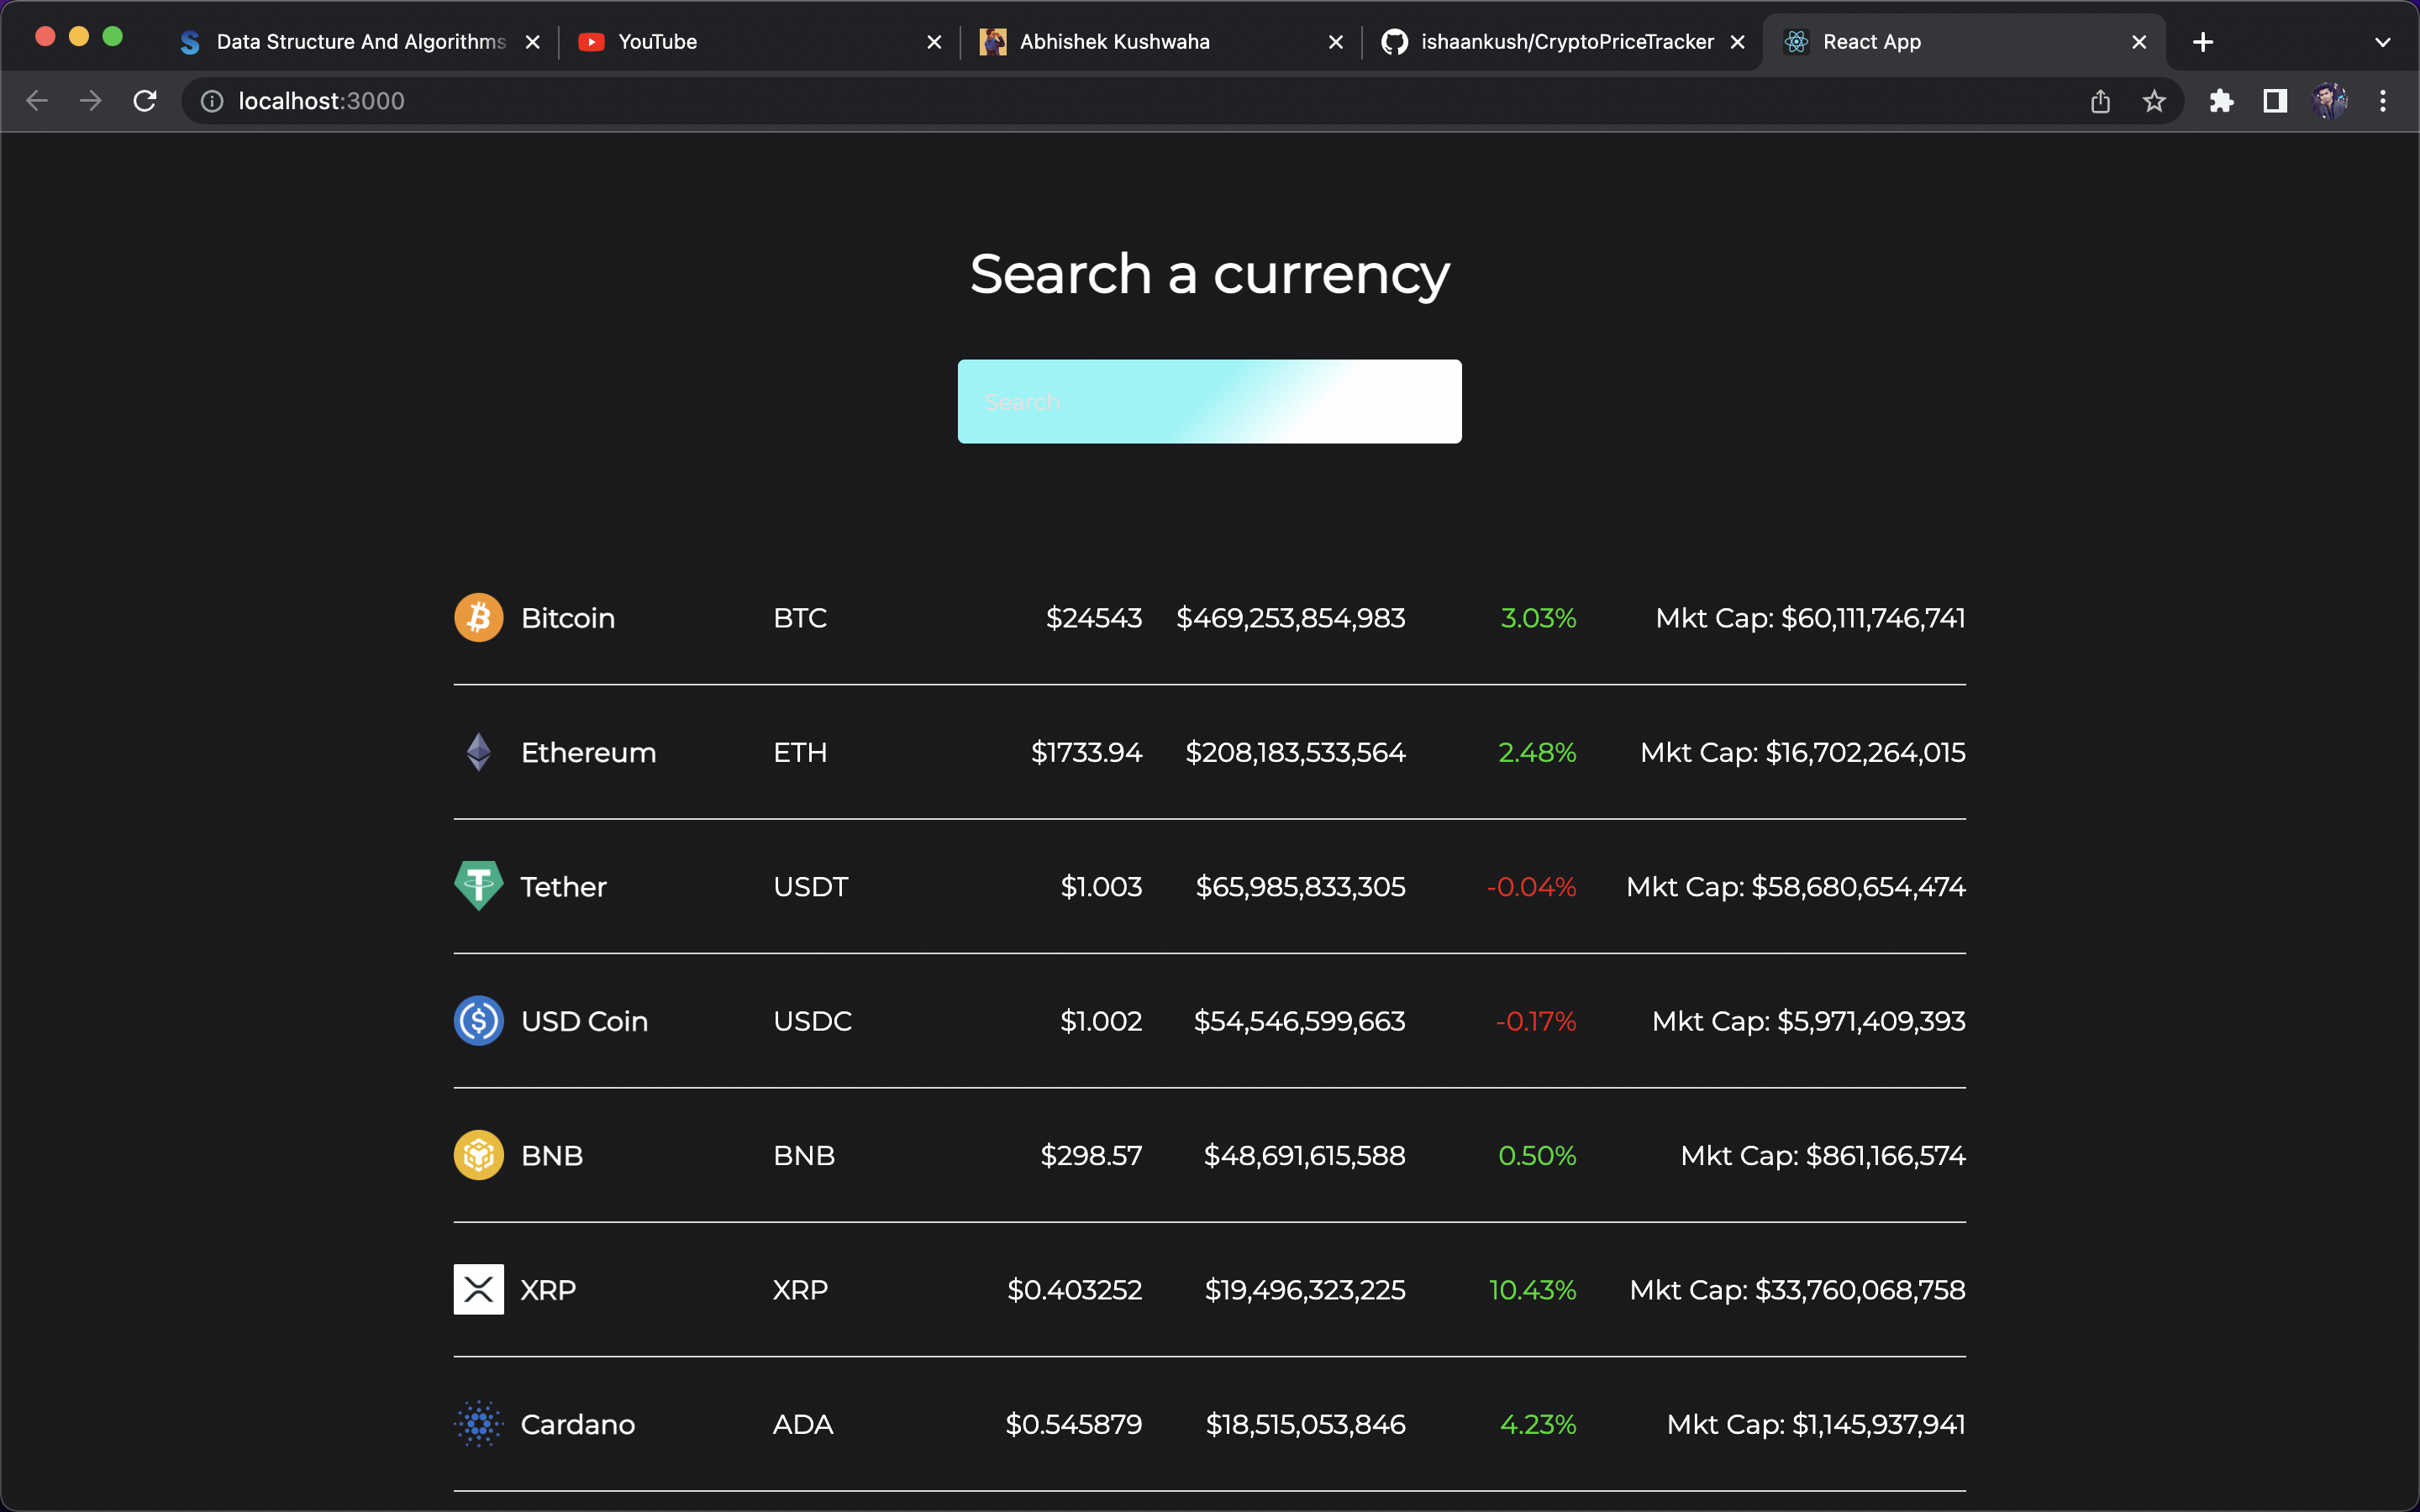This screenshot has height=1512, width=2420.
Task: Click the XRP logo icon
Action: [478, 1289]
